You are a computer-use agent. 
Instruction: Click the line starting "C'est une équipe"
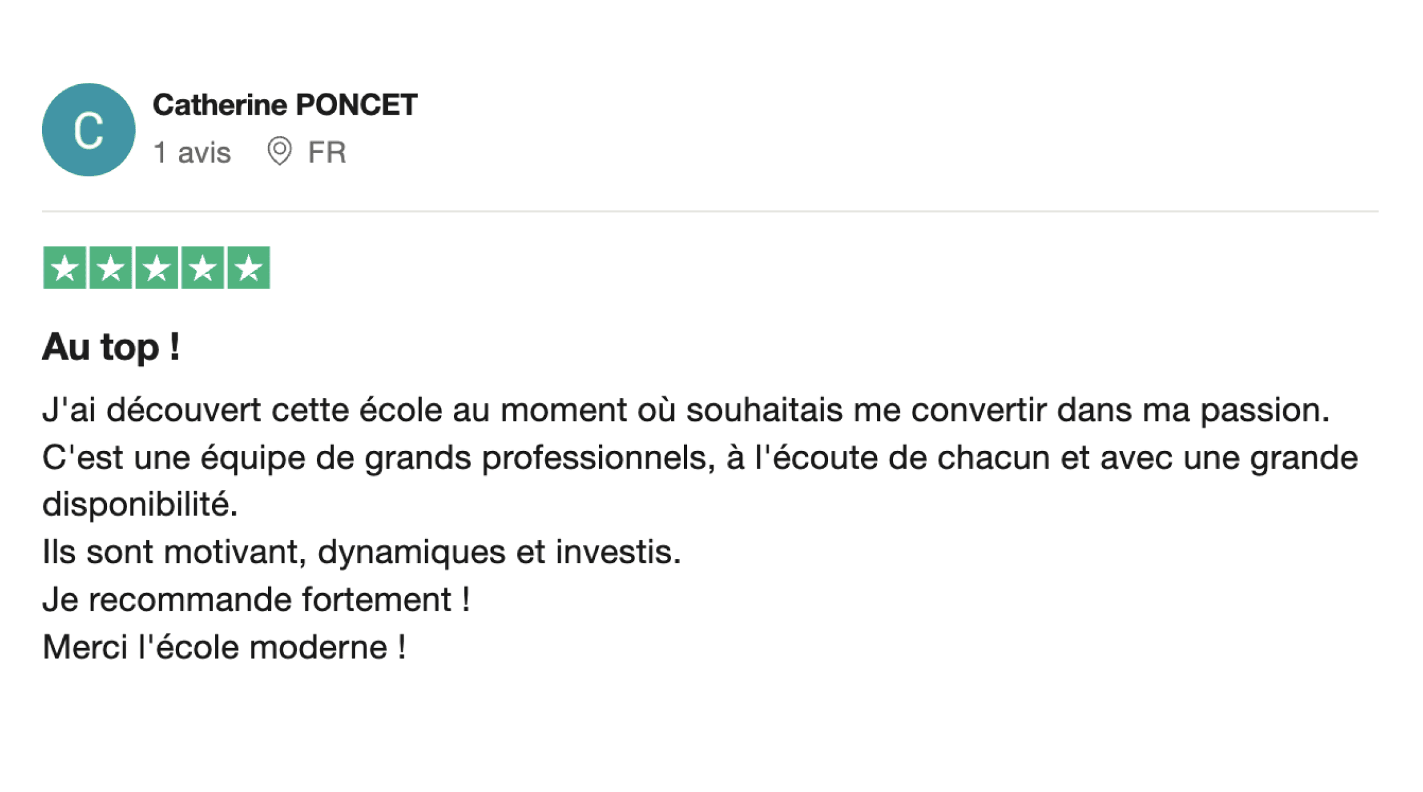click(699, 458)
